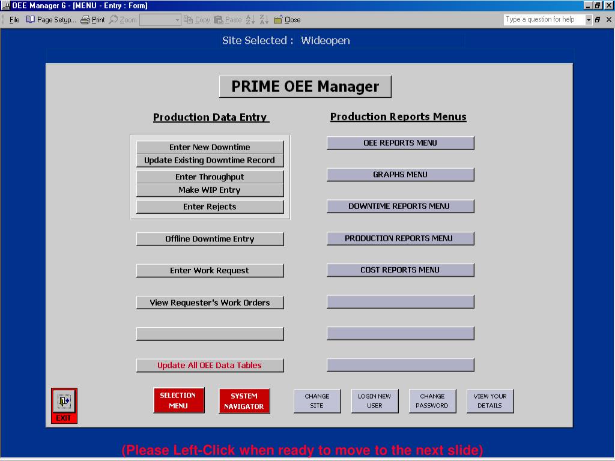Expand the Zoom level combo box

pos(177,20)
